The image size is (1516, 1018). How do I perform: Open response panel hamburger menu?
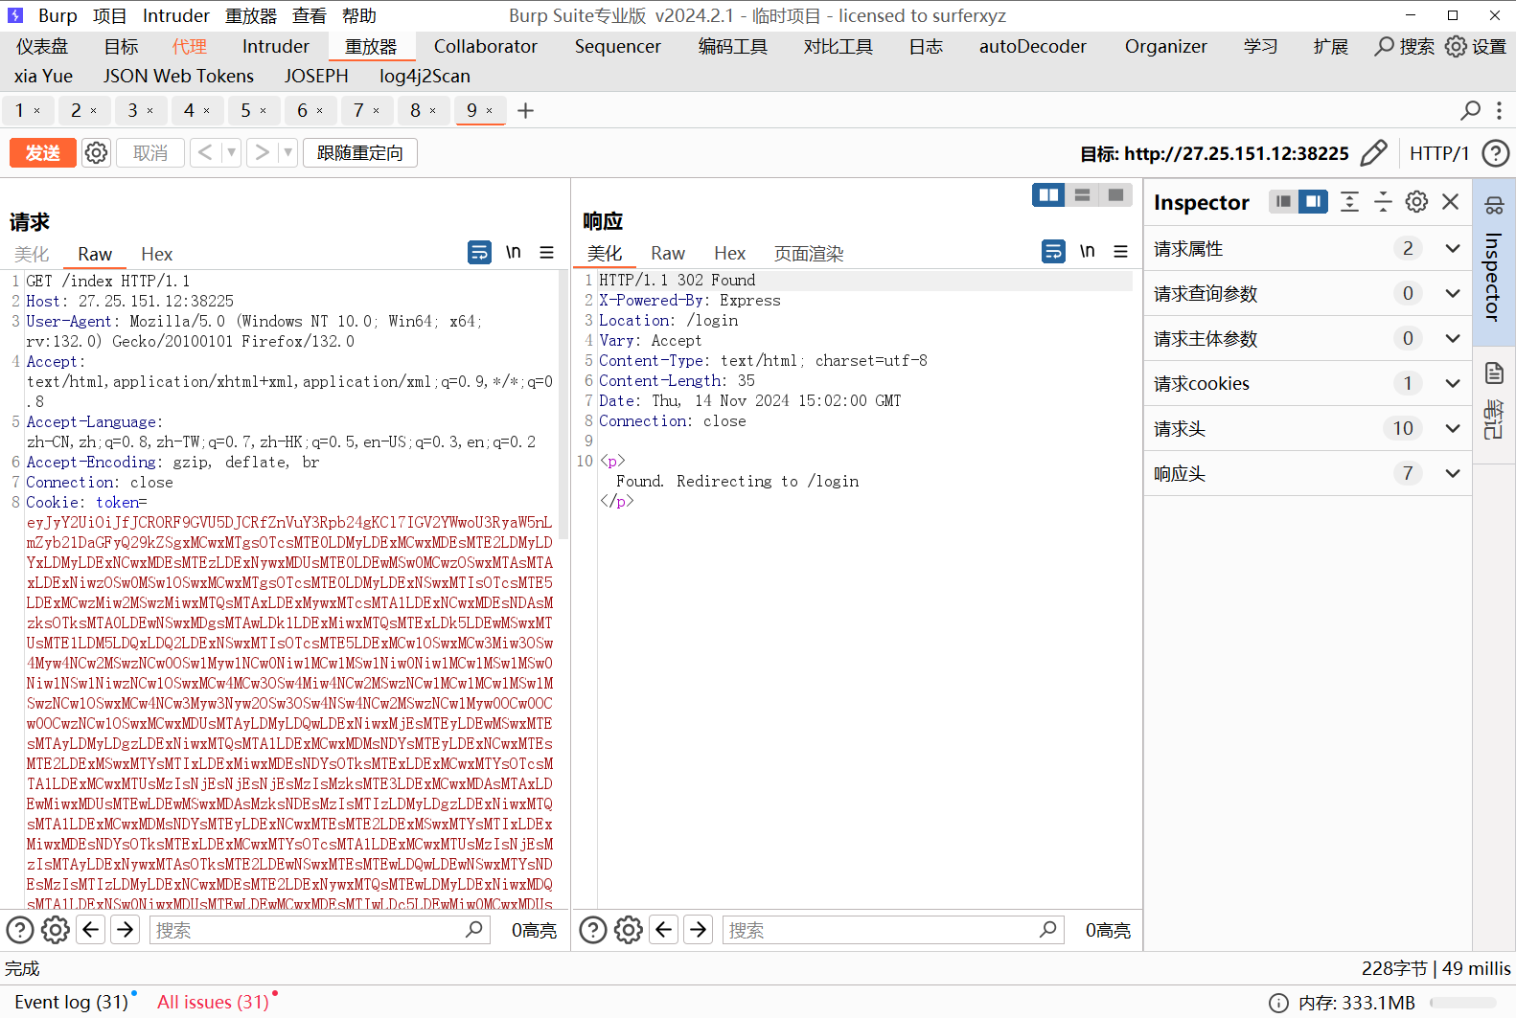1120,252
